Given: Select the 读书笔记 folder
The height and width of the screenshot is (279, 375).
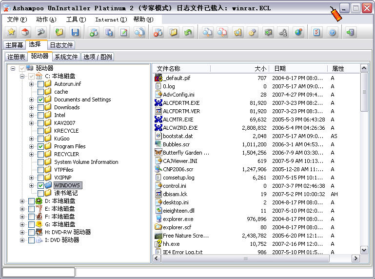Looking at the screenshot, I should (66, 193).
